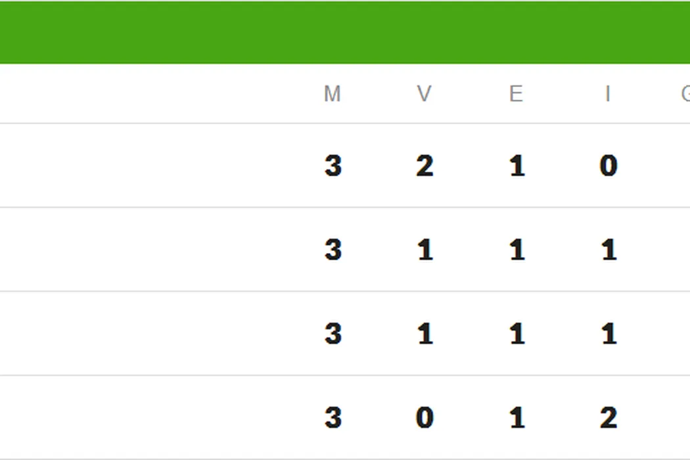The width and height of the screenshot is (690, 460).
Task: Click the M value in the first row
Action: coord(333,166)
